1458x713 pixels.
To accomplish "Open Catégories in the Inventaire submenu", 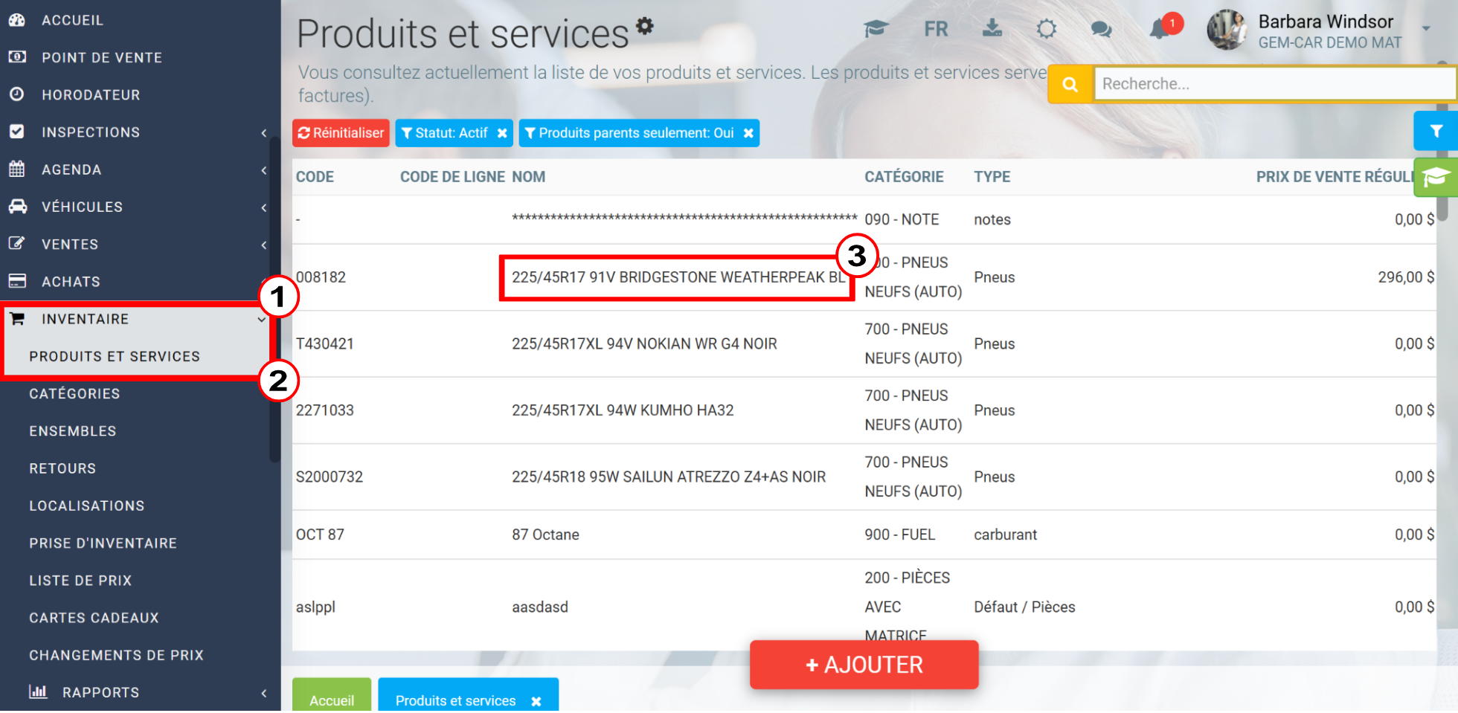I will (x=74, y=394).
